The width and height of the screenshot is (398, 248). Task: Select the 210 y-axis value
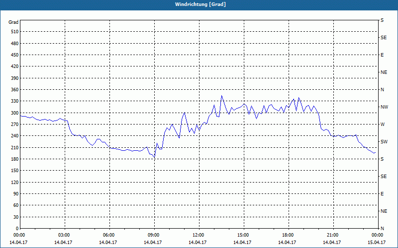[x=15, y=147]
